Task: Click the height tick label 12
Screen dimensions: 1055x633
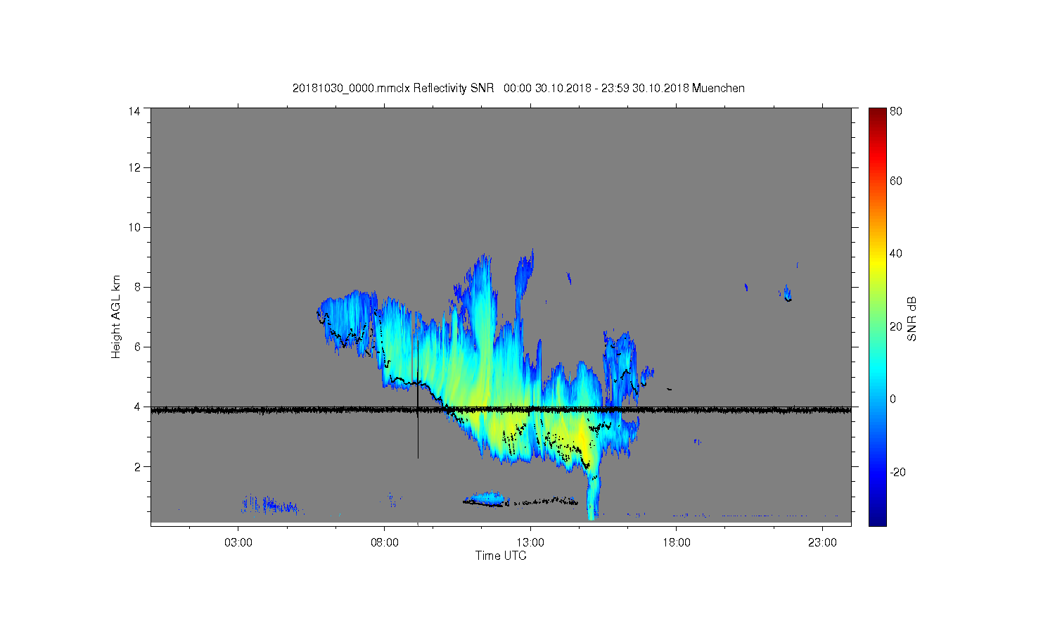Action: coord(134,167)
